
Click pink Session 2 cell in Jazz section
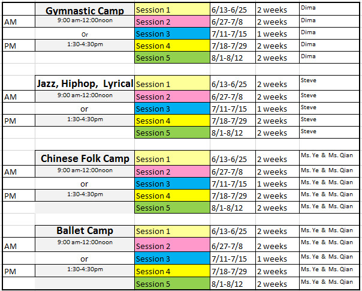[172, 97]
